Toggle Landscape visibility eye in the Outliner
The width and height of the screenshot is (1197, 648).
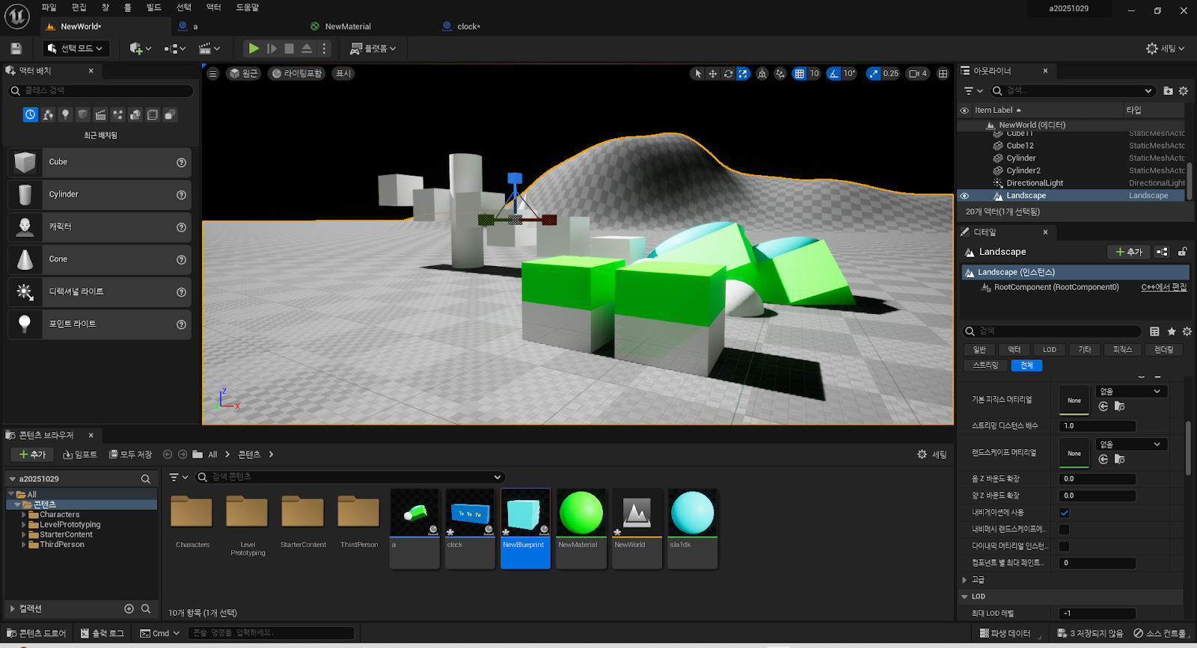tap(964, 196)
